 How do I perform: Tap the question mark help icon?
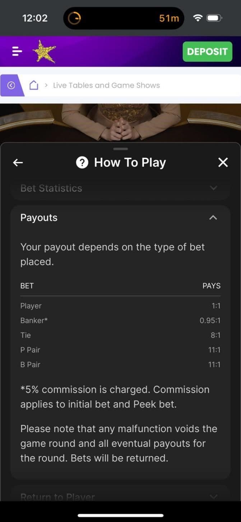click(x=82, y=162)
